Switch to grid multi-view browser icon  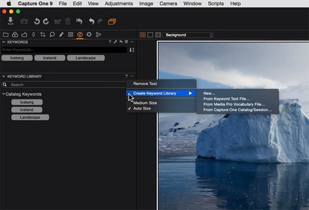coord(142,35)
